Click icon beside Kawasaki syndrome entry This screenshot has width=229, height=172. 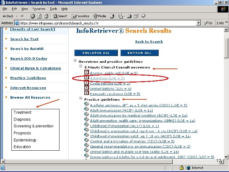pyautogui.click(x=87, y=93)
